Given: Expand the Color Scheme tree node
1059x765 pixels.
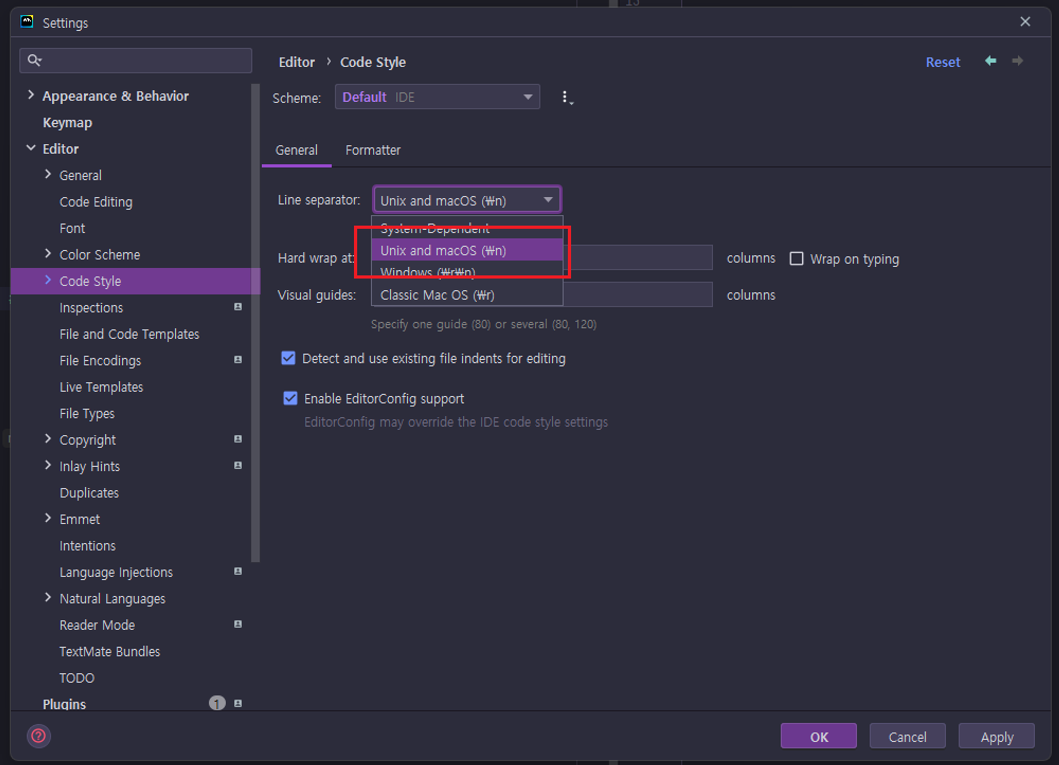Looking at the screenshot, I should [48, 254].
